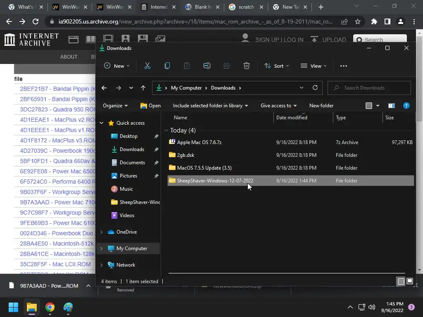423x317 pixels.
Task: Bookmark this page with star icon
Action: 358,21
